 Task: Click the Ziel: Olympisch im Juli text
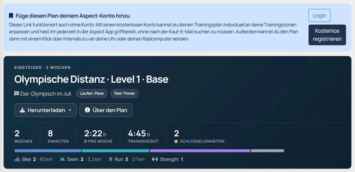[46, 94]
